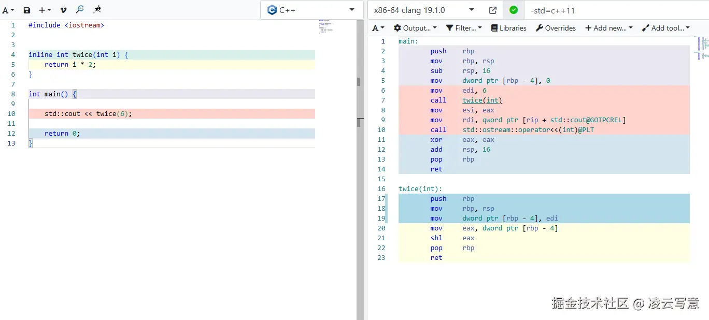Image resolution: width=709 pixels, height=320 pixels.
Task: Click the Libraries button
Action: [508, 28]
